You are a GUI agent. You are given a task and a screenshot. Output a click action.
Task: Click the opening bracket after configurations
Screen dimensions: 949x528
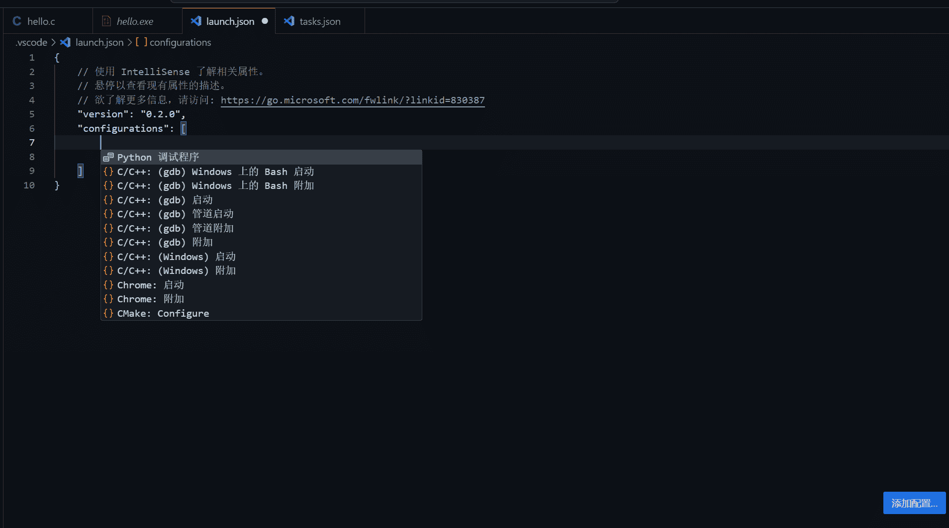(x=184, y=128)
